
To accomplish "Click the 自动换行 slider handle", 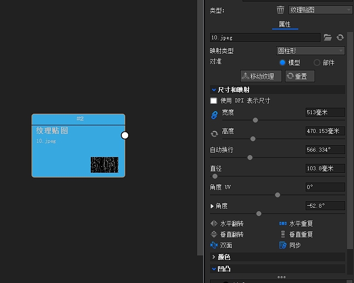I will (250, 157).
